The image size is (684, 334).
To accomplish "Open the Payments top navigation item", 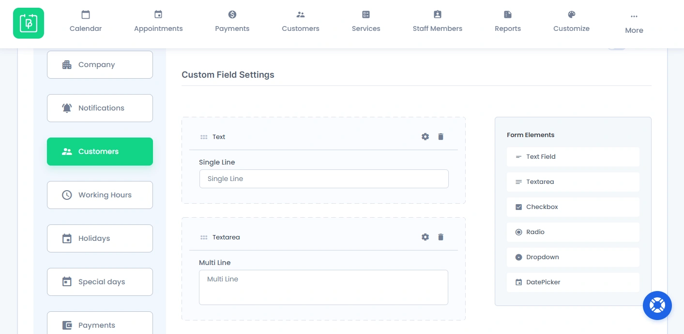I will tap(232, 22).
